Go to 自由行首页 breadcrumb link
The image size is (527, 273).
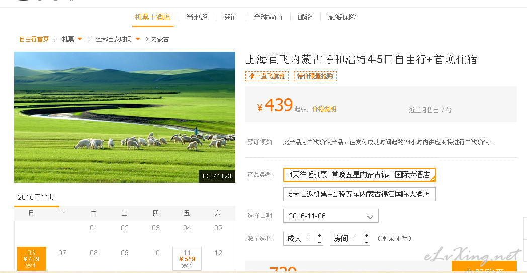[34, 39]
